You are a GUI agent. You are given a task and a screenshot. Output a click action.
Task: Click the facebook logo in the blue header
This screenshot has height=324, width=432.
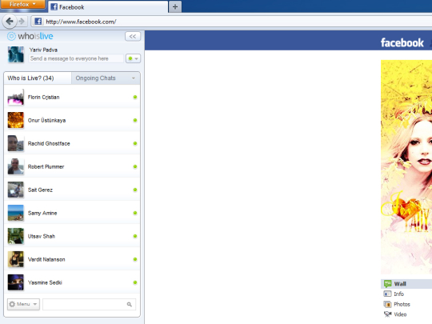tap(402, 42)
